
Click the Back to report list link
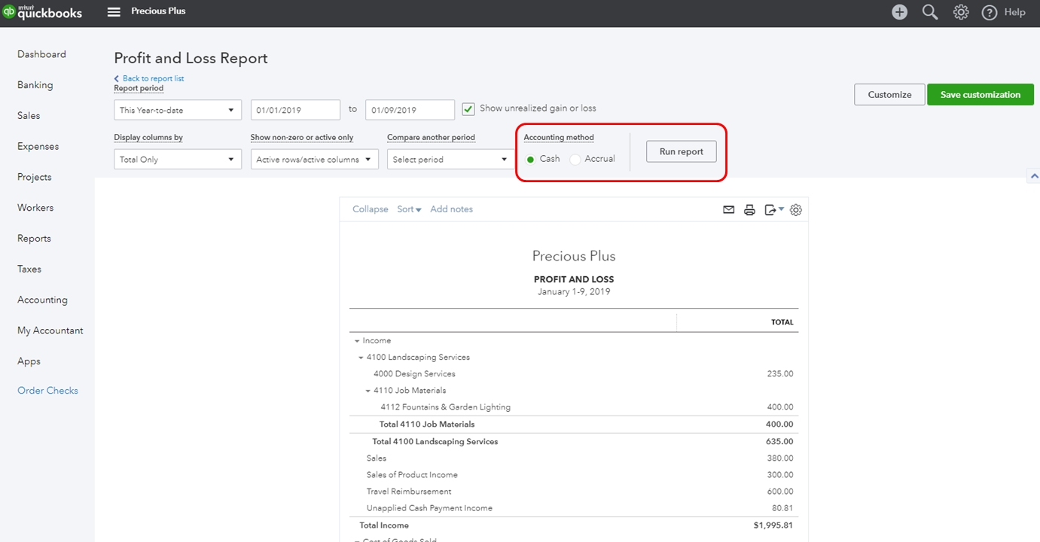click(x=153, y=78)
